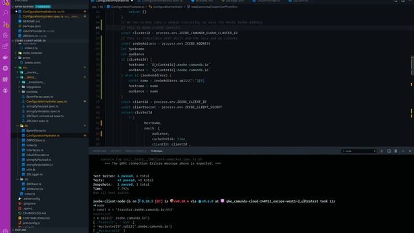Image resolution: width=414 pixels, height=233 pixels.
Task: Open BpmnParser.ts in lib folder
Action: 36,131
